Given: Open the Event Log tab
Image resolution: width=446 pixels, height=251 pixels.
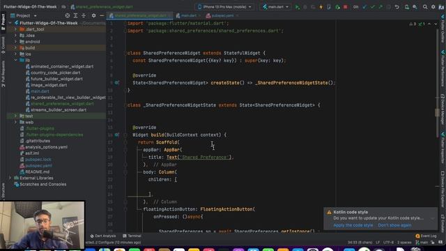Looking at the screenshot, I should (426, 236).
